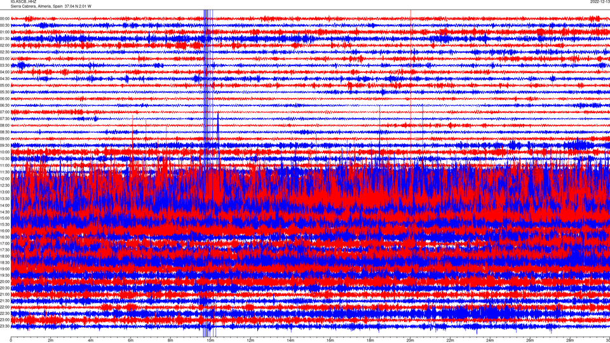Select the 14:00 time row label
Image resolution: width=610 pixels, height=343 pixels.
pos(5,205)
